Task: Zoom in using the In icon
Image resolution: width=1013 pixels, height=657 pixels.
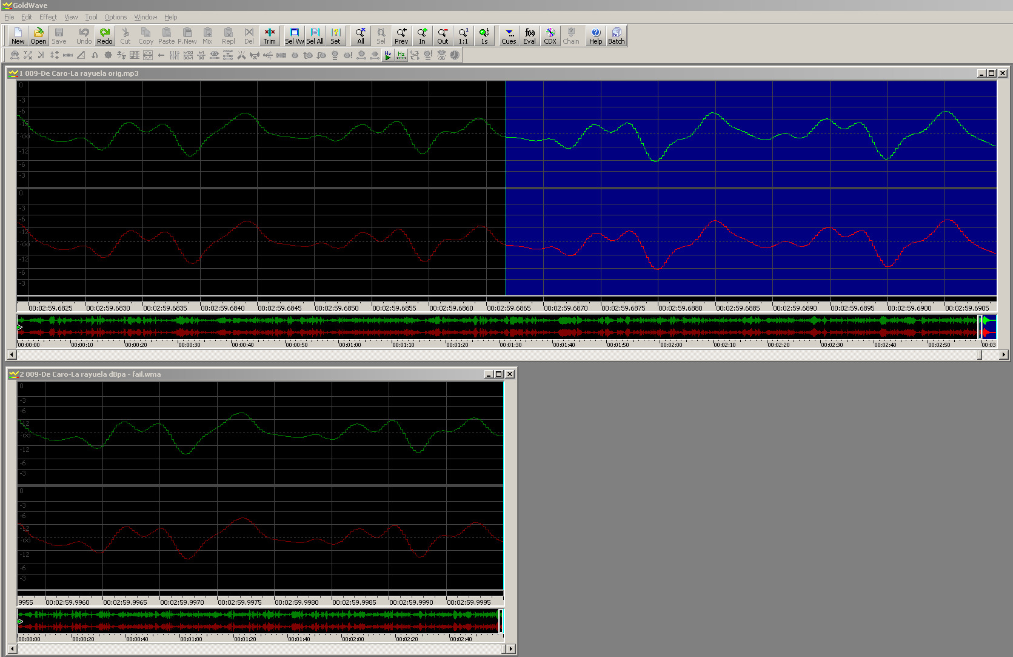Action: [x=422, y=36]
